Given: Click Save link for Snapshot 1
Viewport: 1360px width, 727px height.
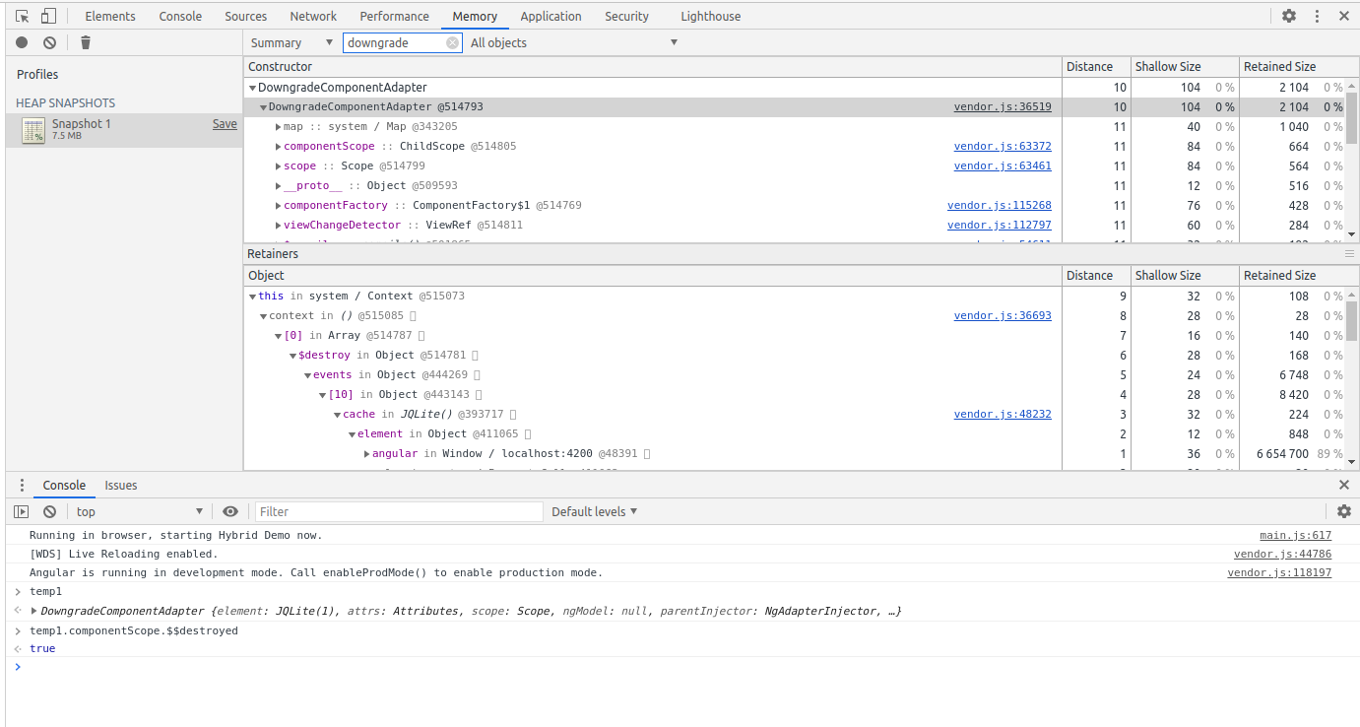Looking at the screenshot, I should (225, 124).
